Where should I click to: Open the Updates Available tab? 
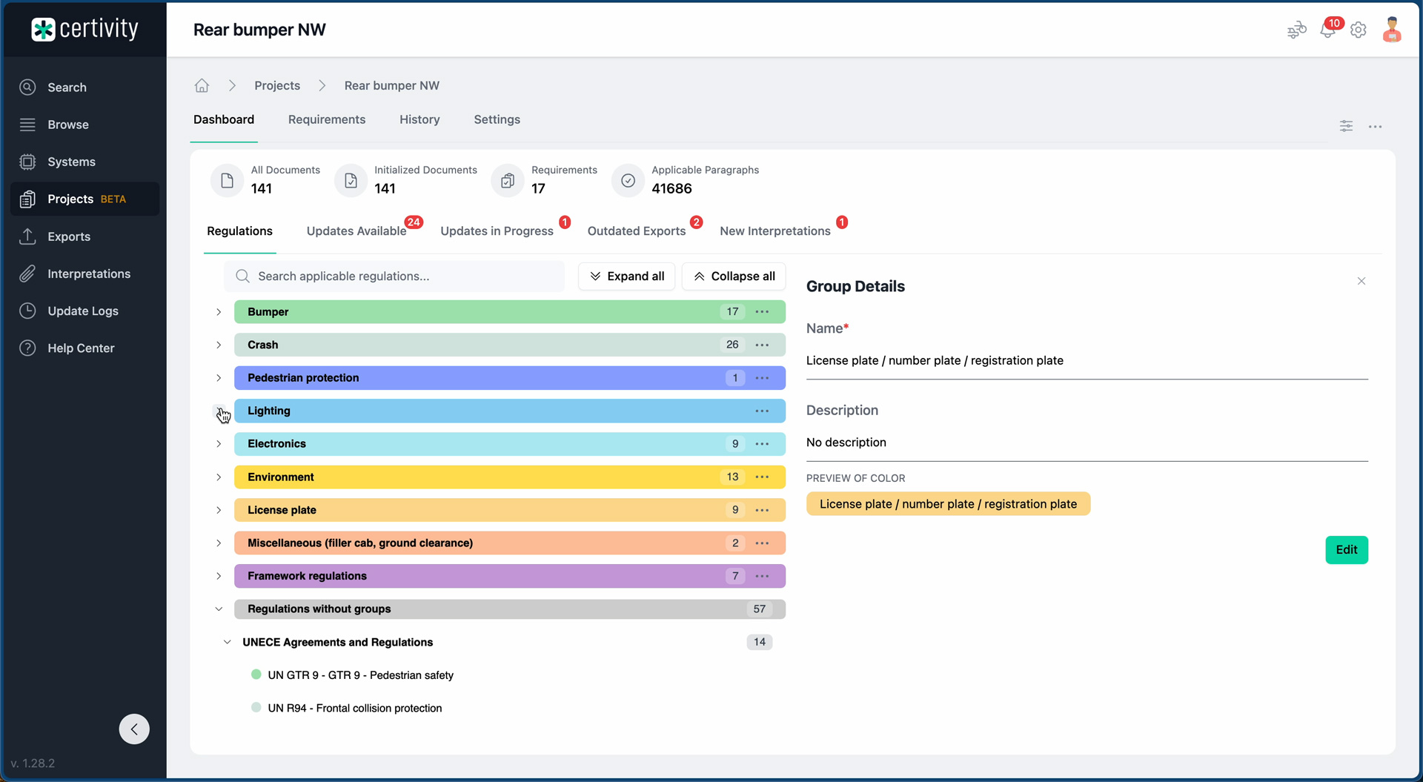tap(356, 231)
